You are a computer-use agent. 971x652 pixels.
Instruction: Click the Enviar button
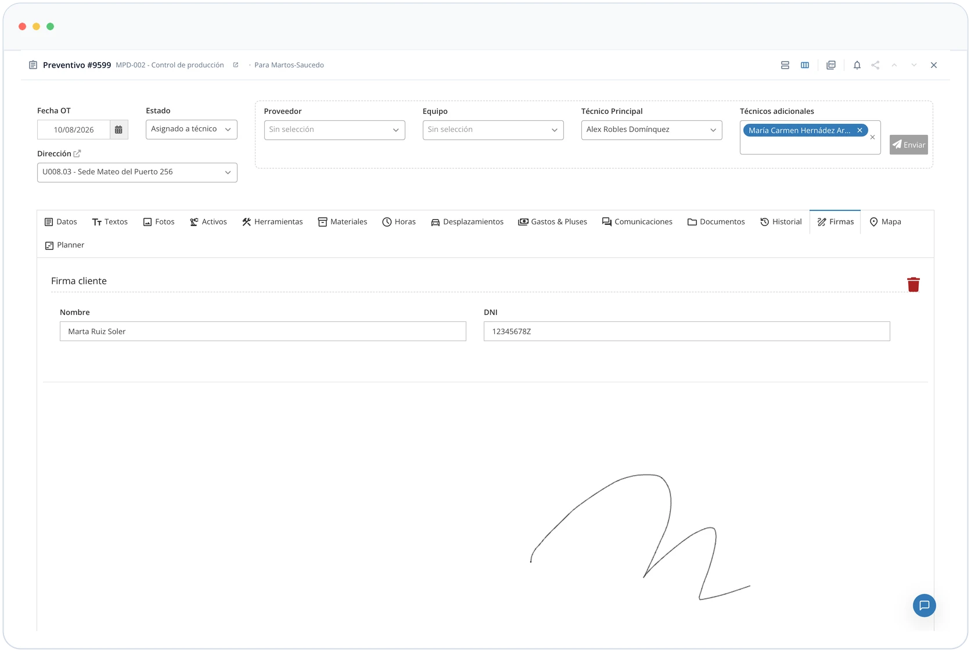point(909,145)
